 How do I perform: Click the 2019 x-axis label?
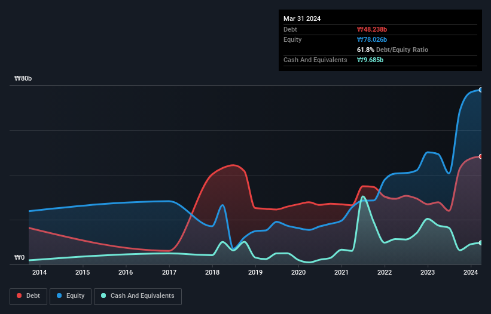tap(255, 272)
